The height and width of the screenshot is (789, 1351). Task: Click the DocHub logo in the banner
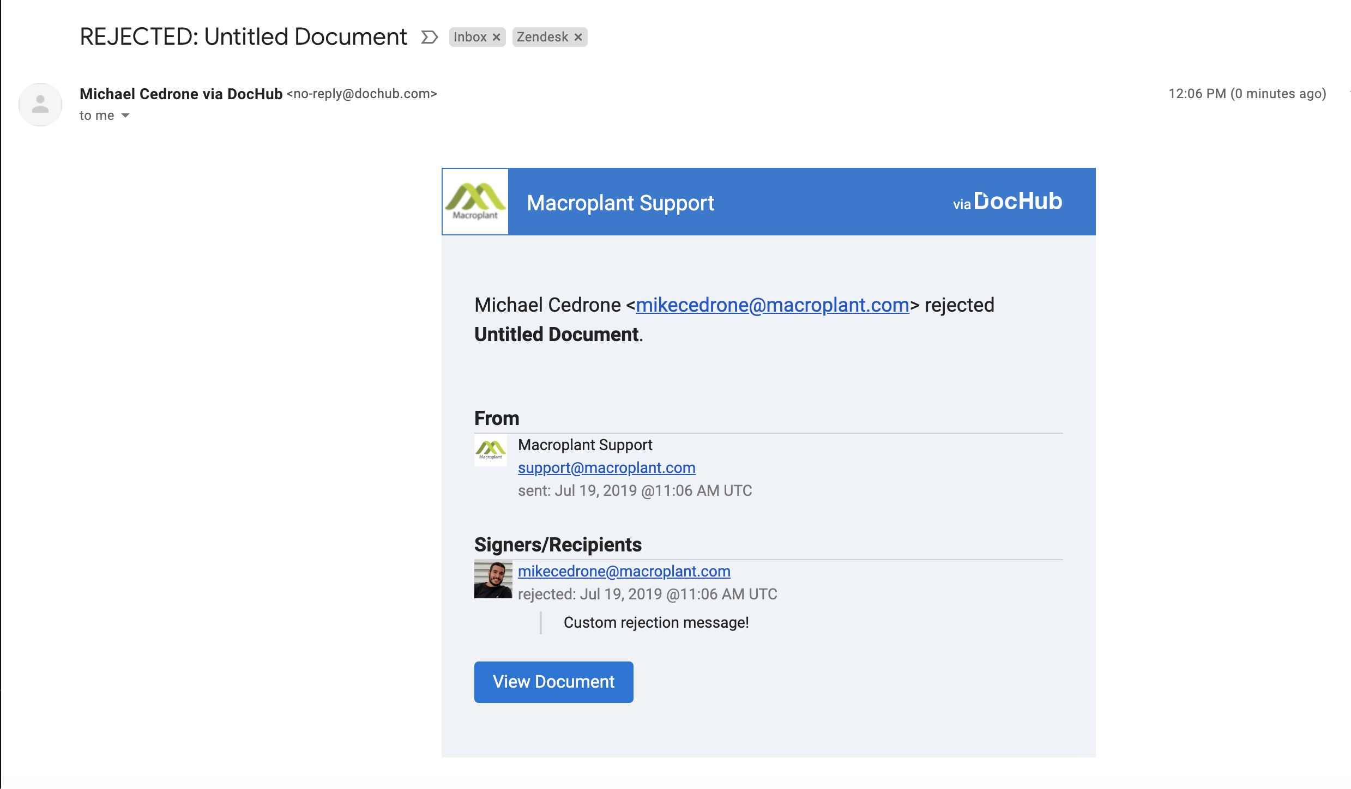click(1018, 201)
